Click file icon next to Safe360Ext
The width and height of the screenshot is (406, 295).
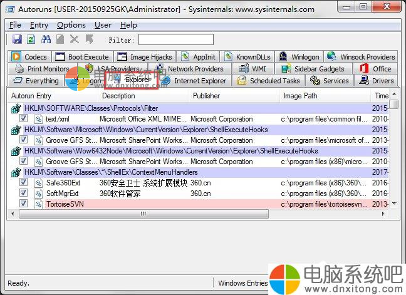39,183
